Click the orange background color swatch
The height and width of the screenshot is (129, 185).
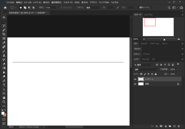click(5, 115)
